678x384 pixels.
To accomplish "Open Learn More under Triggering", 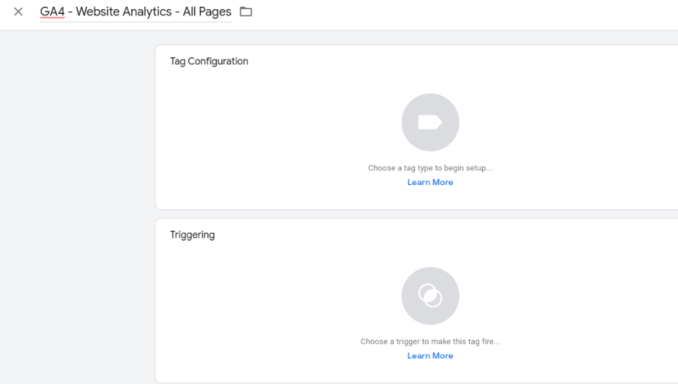I will click(430, 356).
